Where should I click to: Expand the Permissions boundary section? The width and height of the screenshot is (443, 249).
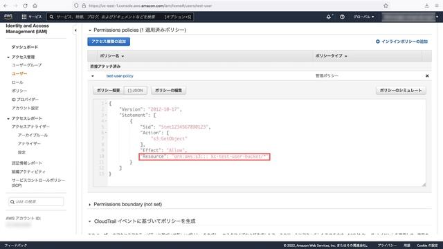[x=90, y=205]
